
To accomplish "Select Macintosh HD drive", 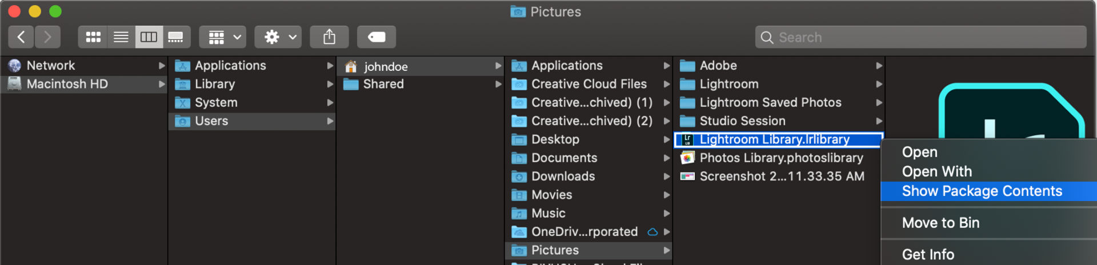I will click(84, 84).
